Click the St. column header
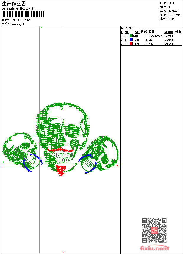 (137, 32)
